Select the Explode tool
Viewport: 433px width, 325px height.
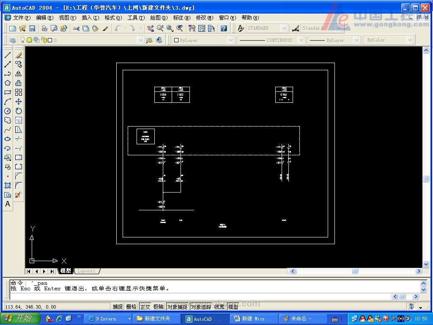(x=19, y=195)
